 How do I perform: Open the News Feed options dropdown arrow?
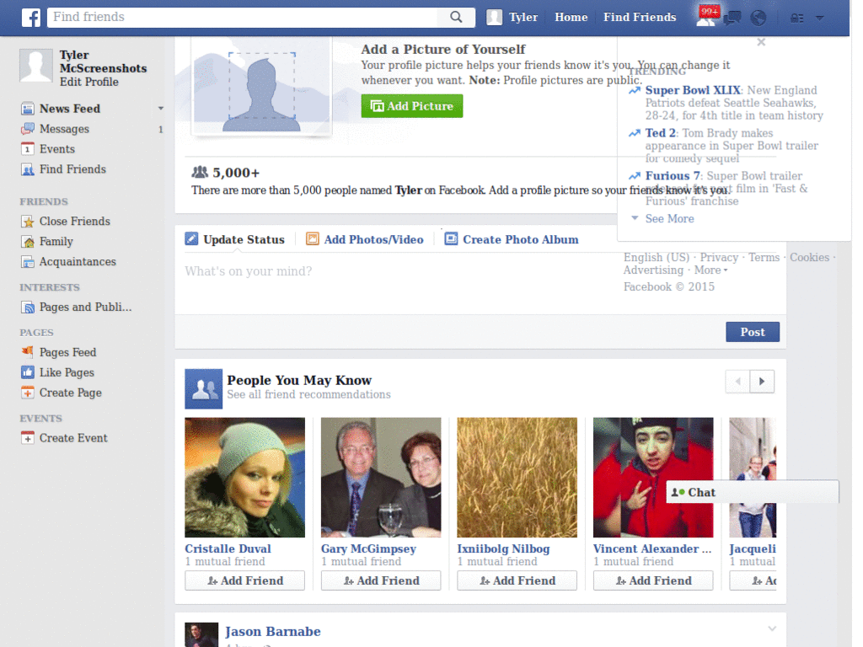(x=161, y=109)
